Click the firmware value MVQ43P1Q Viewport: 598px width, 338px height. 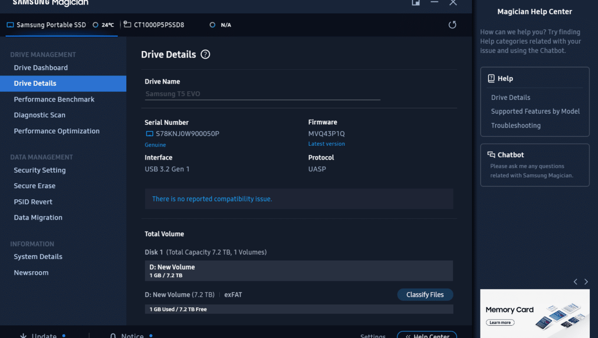(327, 134)
